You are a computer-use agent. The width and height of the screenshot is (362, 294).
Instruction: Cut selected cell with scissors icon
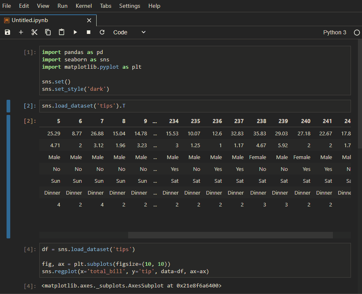point(34,32)
